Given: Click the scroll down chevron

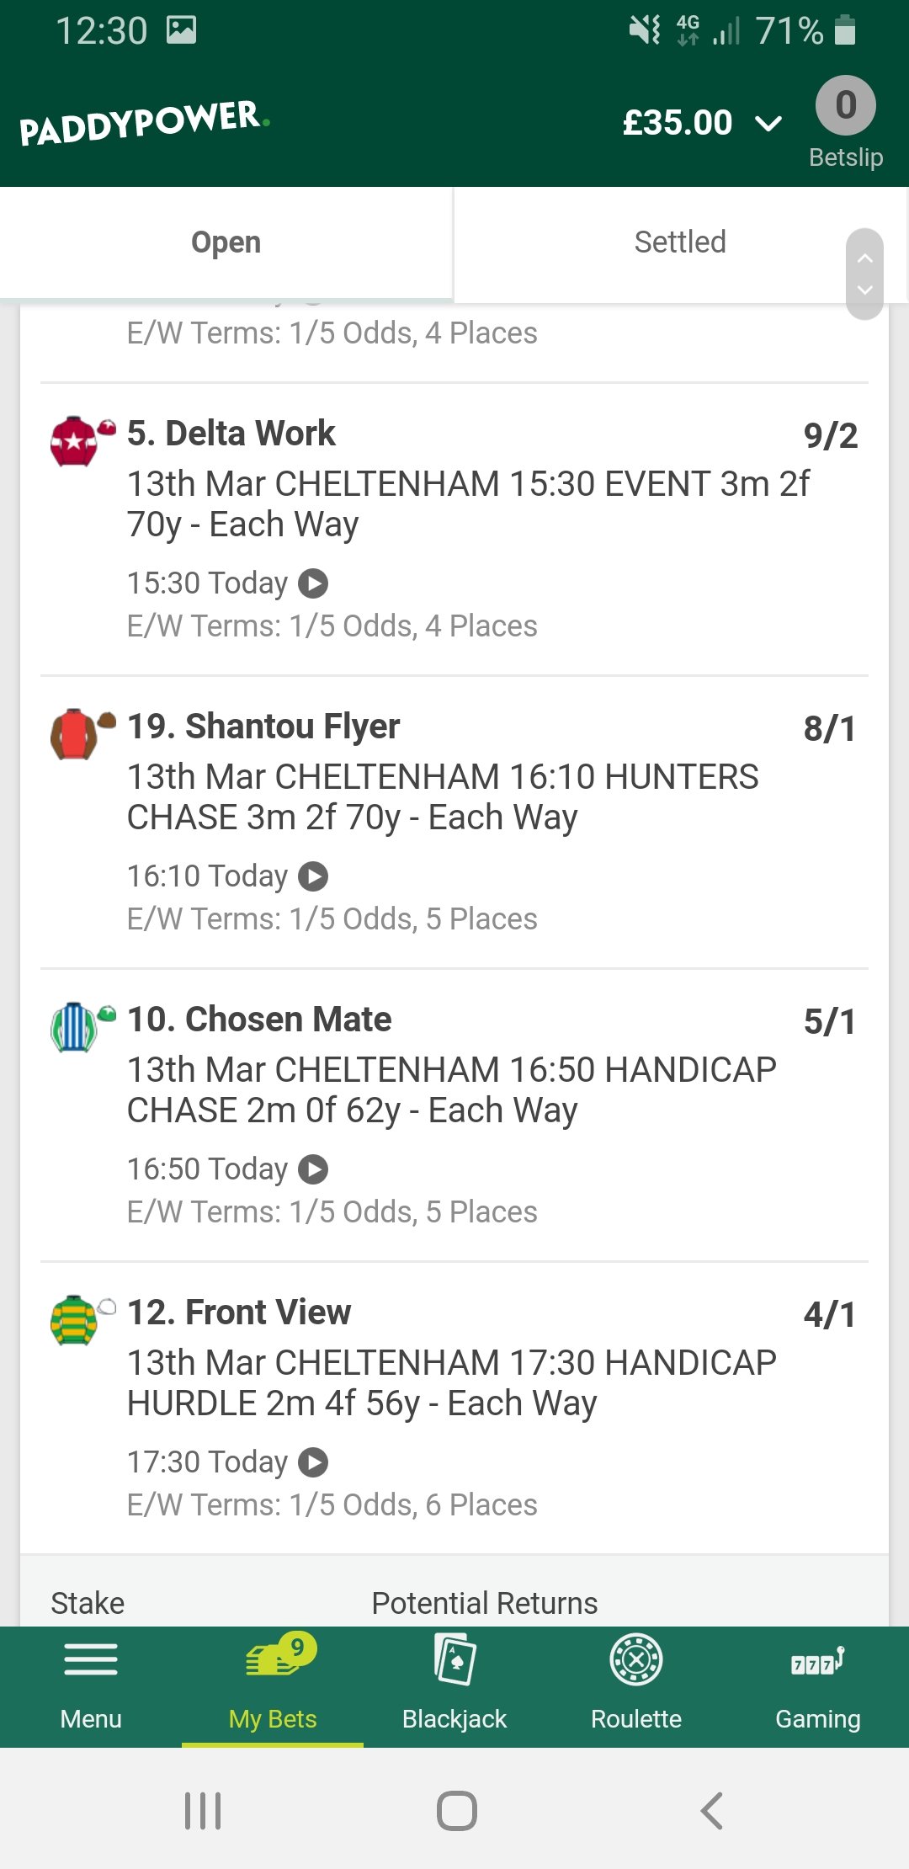Looking at the screenshot, I should [x=864, y=290].
